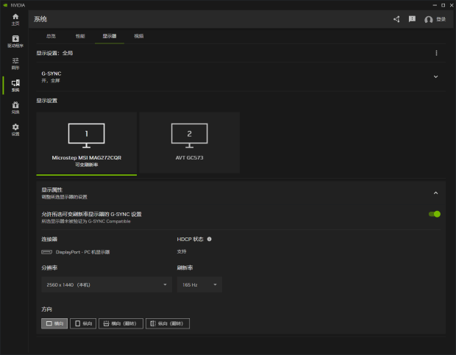Click the NVIDIA logo in title bar

click(x=5, y=5)
